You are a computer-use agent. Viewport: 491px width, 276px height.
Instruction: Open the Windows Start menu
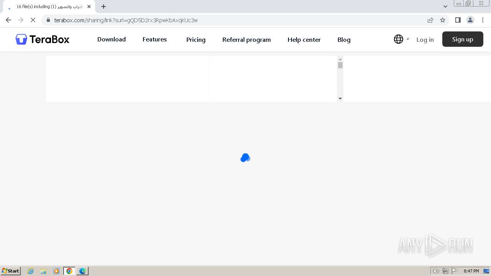11,271
